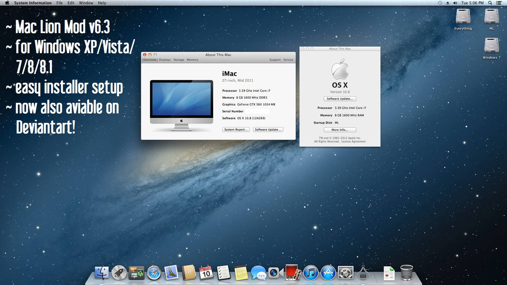Open Contacts address book in dock
The width and height of the screenshot is (507, 285).
point(189,273)
